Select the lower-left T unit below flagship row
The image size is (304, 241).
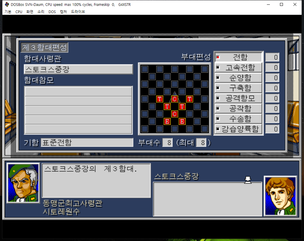coord(167,106)
